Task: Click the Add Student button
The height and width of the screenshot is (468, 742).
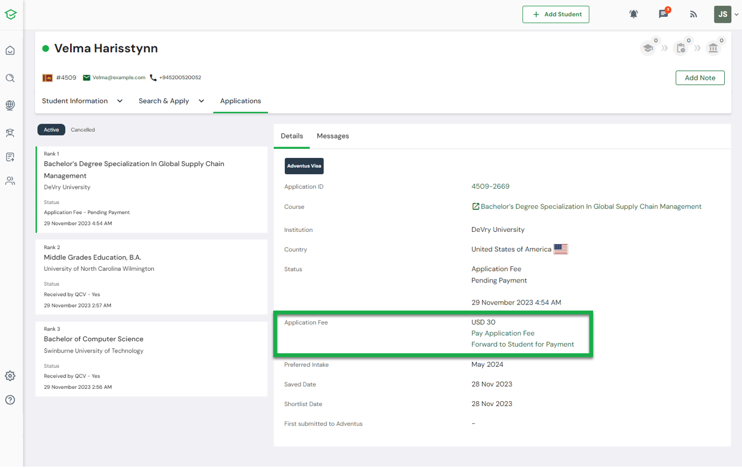Action: (555, 14)
